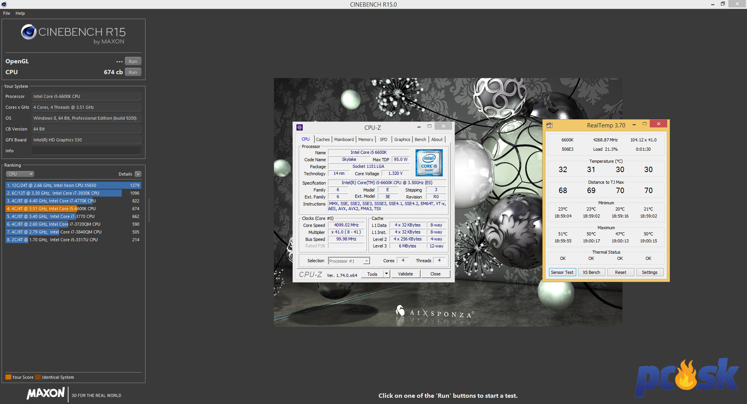Open the Tools dropdown arrow in CPU-Z

pyautogui.click(x=387, y=274)
